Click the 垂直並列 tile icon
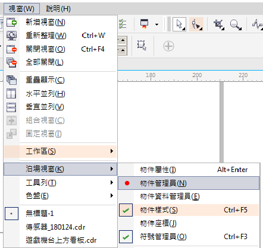Image resolution: width=263 pixels, height=248 pixels. 11,107
